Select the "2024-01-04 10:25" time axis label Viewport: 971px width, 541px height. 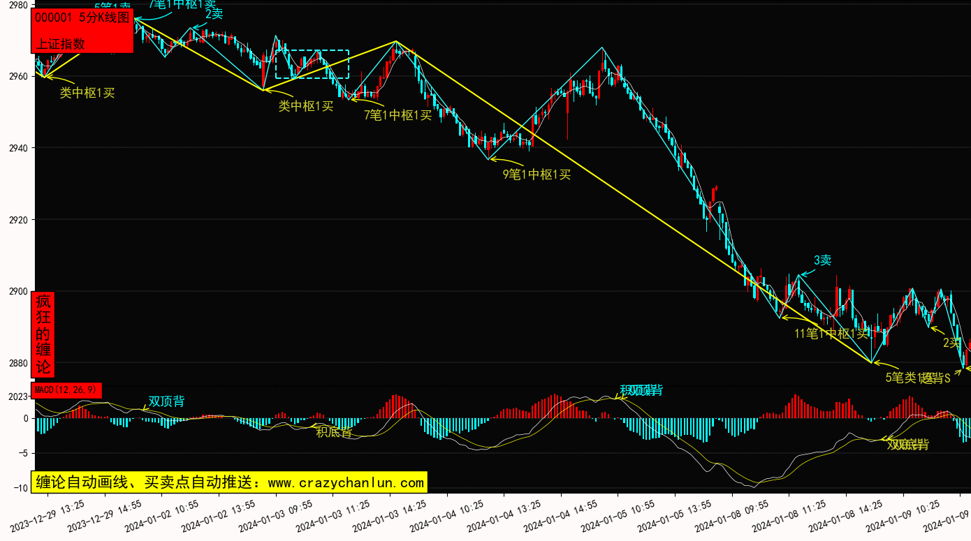point(448,517)
